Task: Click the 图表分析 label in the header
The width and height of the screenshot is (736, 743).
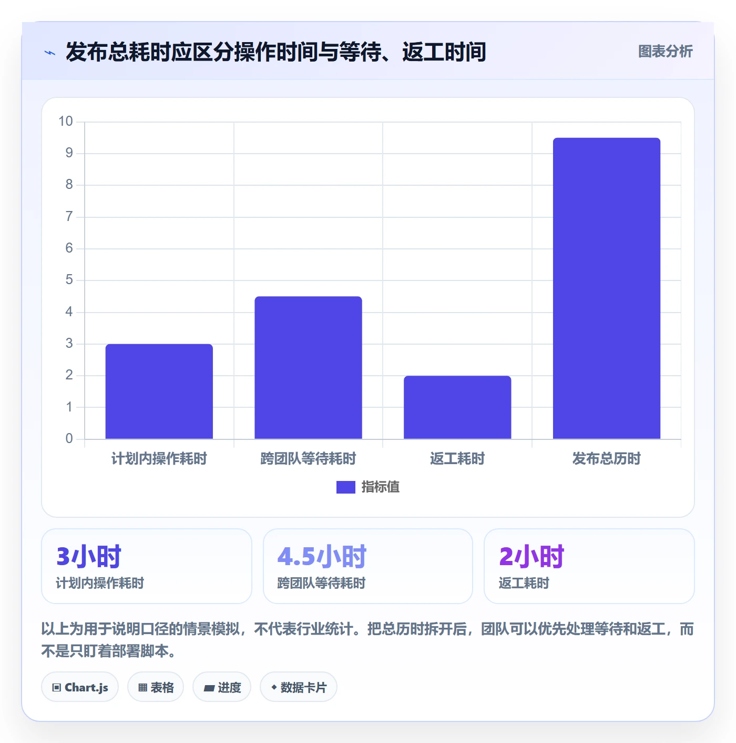Action: 665,51
